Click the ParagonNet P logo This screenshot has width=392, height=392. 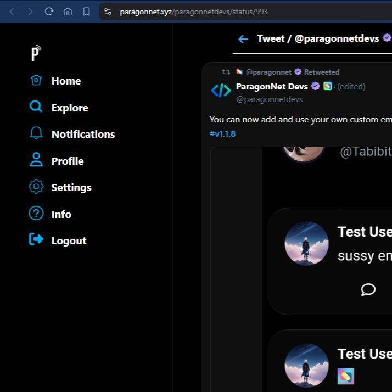(x=36, y=53)
